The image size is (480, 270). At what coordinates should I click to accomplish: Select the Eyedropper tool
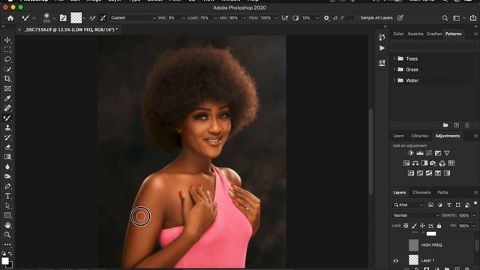(x=7, y=98)
